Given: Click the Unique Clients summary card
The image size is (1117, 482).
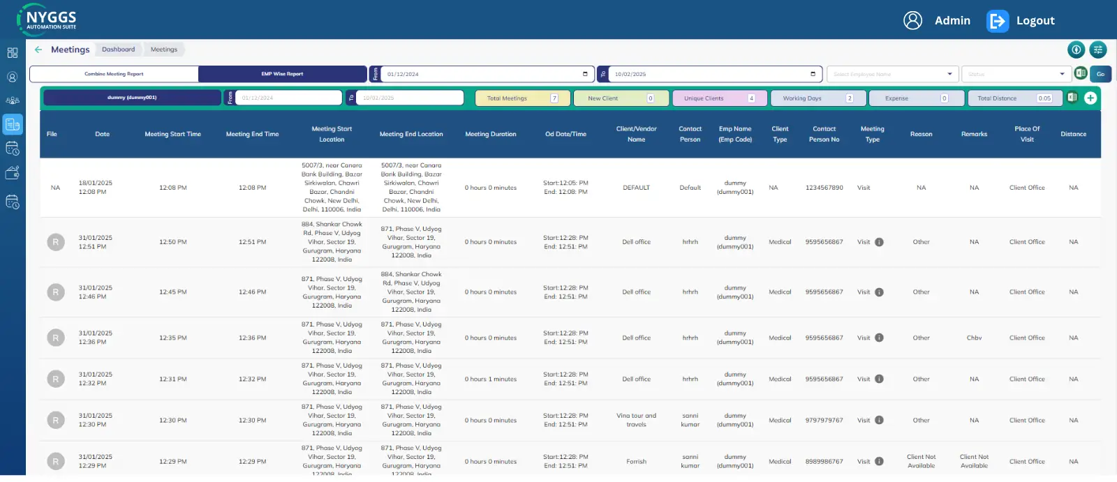Looking at the screenshot, I should click(x=720, y=98).
